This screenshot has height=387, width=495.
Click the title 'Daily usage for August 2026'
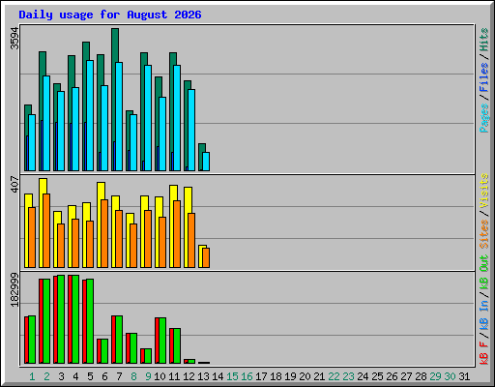[x=110, y=15]
